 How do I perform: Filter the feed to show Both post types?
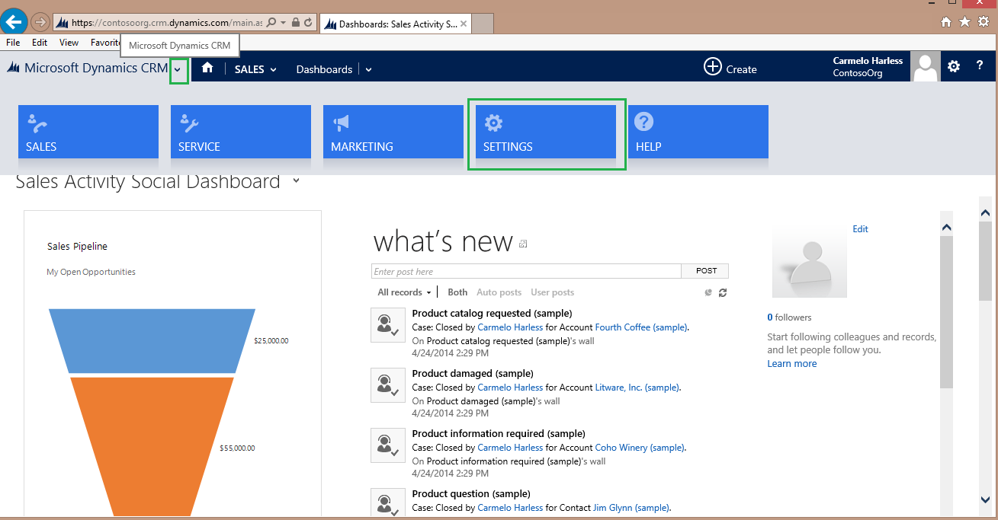457,292
